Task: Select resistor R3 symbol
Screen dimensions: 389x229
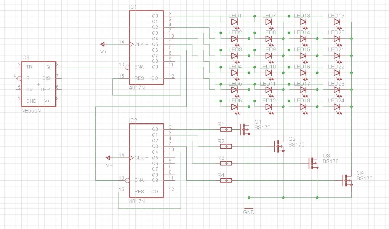Action: (226, 163)
